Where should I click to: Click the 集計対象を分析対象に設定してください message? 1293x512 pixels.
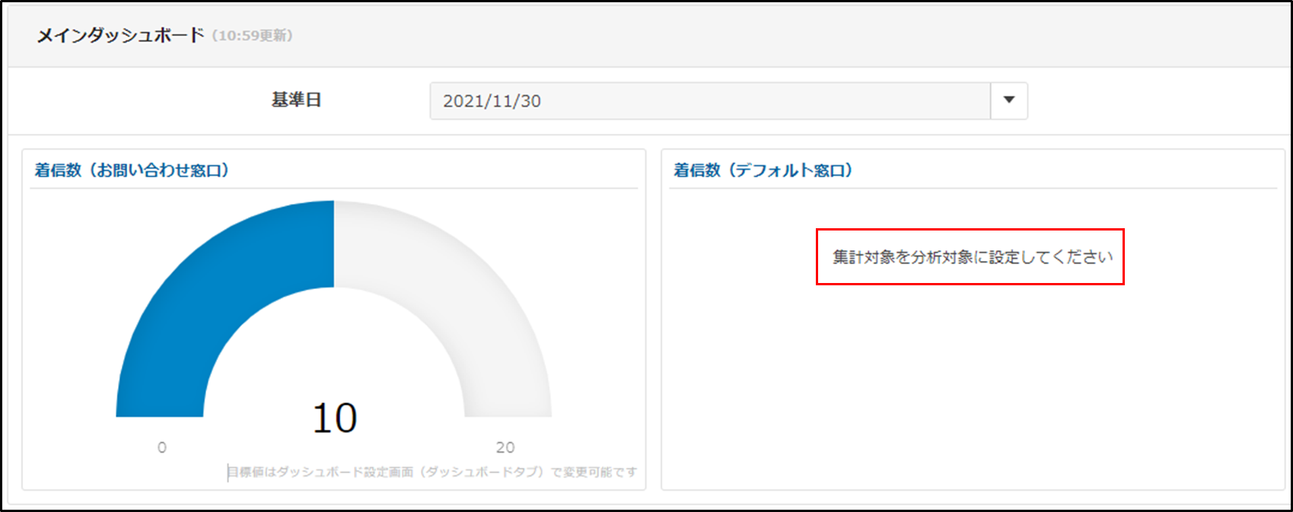[972, 257]
